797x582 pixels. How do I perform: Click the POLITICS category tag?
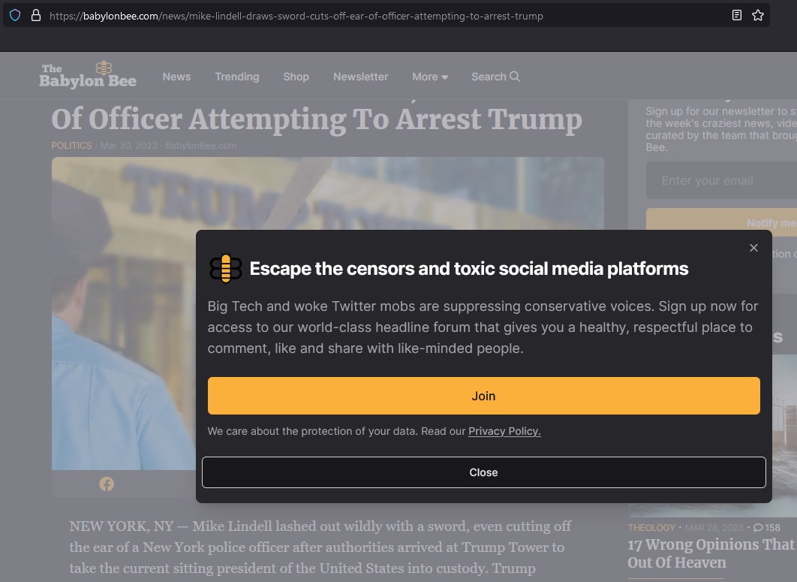[x=71, y=146]
